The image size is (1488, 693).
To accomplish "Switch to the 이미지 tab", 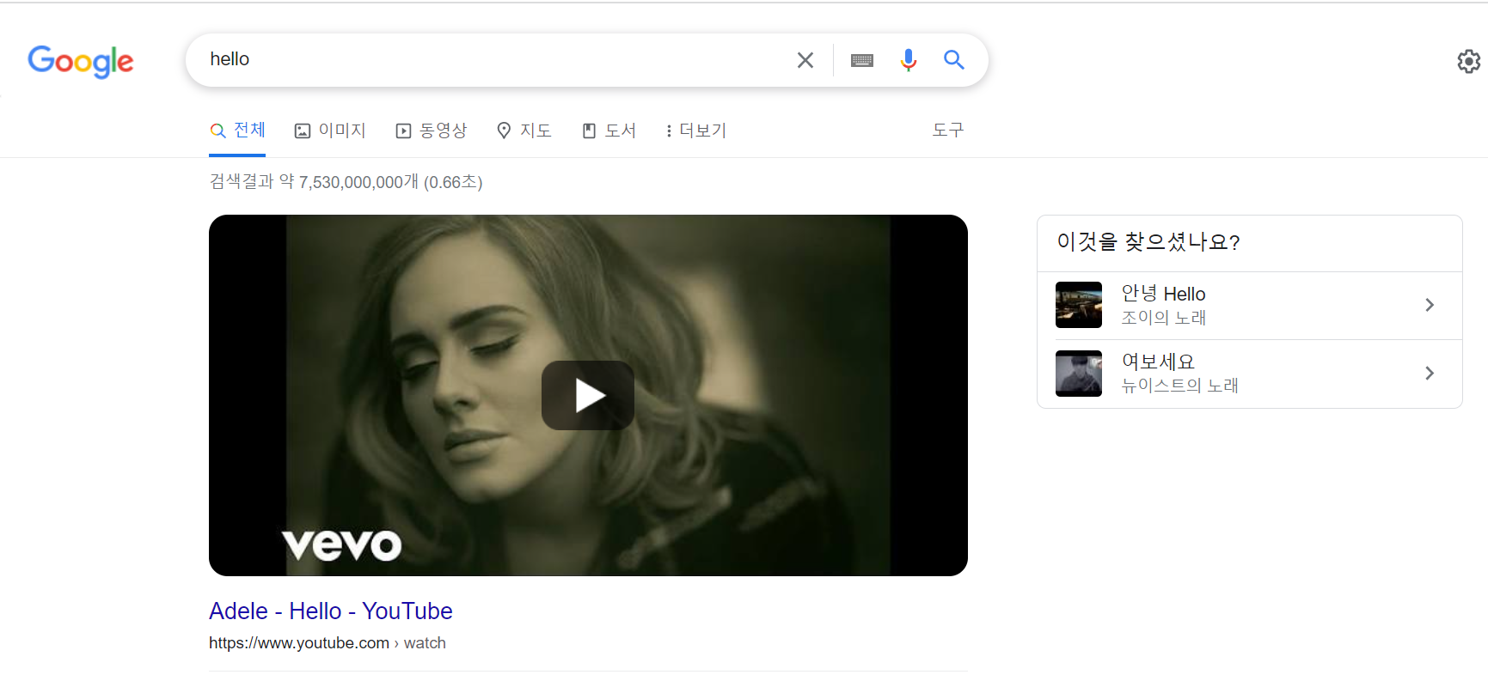I will coord(330,131).
